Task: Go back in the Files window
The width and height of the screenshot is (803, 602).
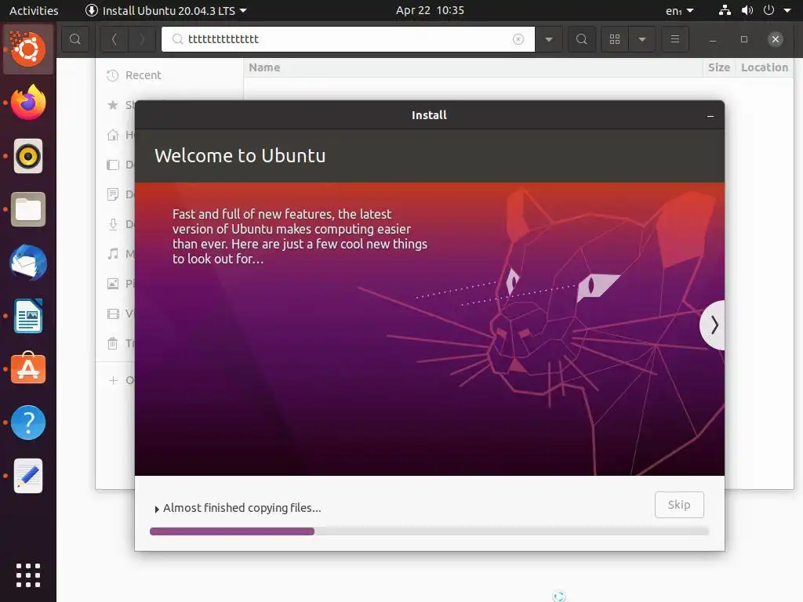Action: (114, 39)
